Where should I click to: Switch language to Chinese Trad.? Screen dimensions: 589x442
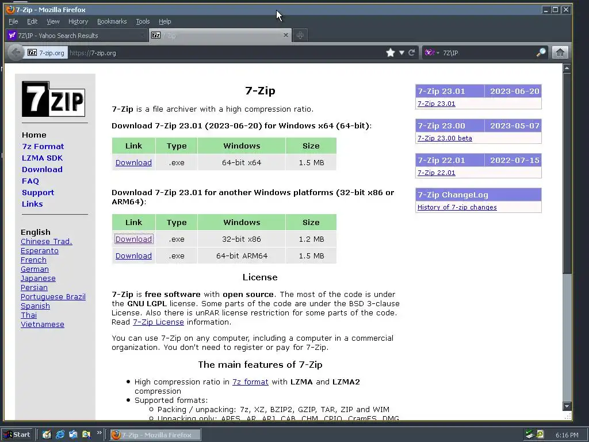(x=47, y=242)
